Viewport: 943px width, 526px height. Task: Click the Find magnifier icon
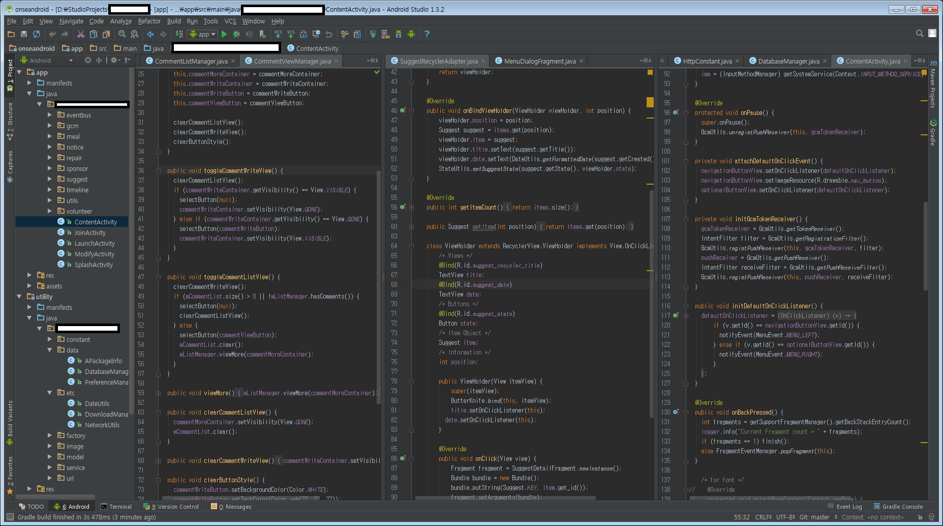(x=122, y=34)
